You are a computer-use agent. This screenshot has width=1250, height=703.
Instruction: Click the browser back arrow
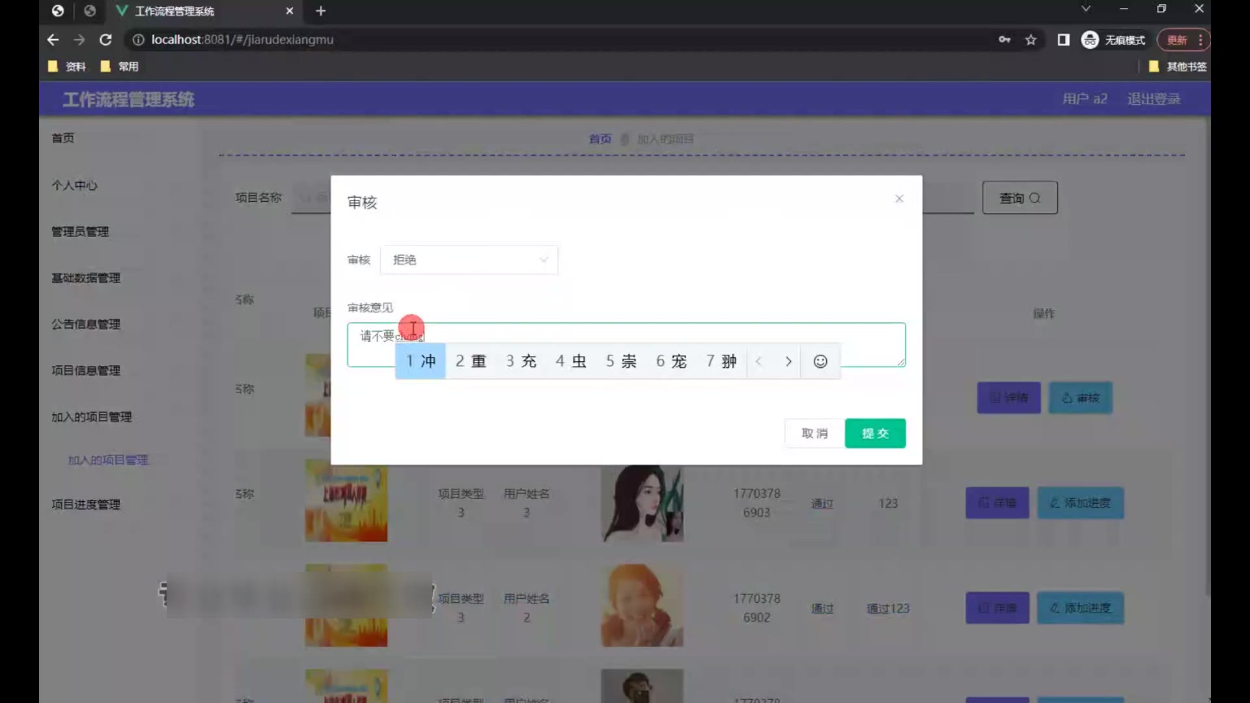(x=53, y=40)
